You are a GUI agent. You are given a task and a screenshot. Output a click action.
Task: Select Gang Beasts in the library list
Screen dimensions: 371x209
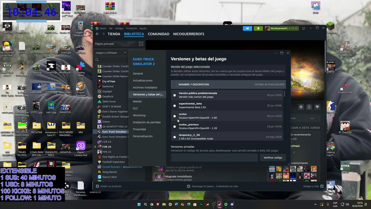pos(110,172)
